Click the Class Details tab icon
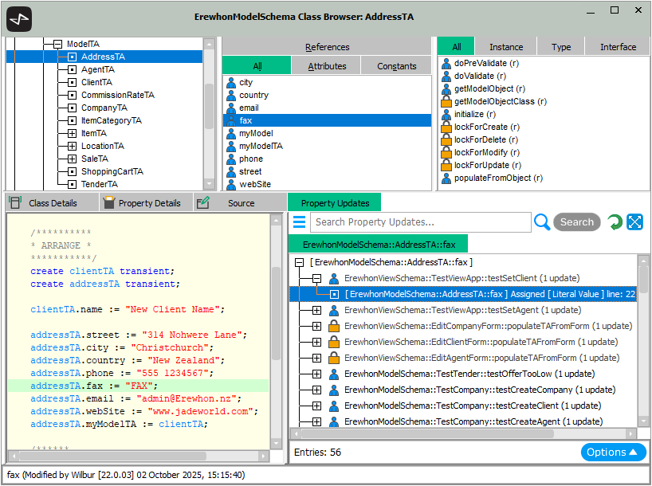 coord(15,202)
